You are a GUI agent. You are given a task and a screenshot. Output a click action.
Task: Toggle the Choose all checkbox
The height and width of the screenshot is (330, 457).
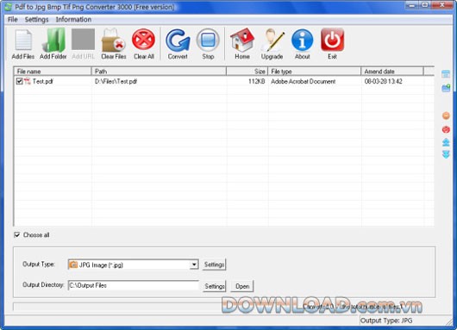pos(17,234)
